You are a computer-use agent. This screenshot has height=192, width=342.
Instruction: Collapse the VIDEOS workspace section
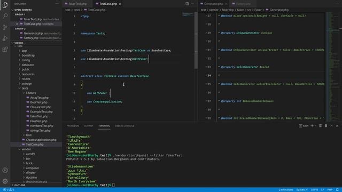19,43
